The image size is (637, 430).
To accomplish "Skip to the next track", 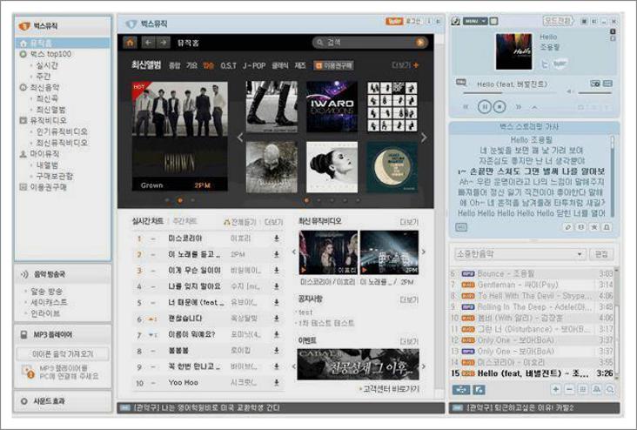I will tap(519, 107).
